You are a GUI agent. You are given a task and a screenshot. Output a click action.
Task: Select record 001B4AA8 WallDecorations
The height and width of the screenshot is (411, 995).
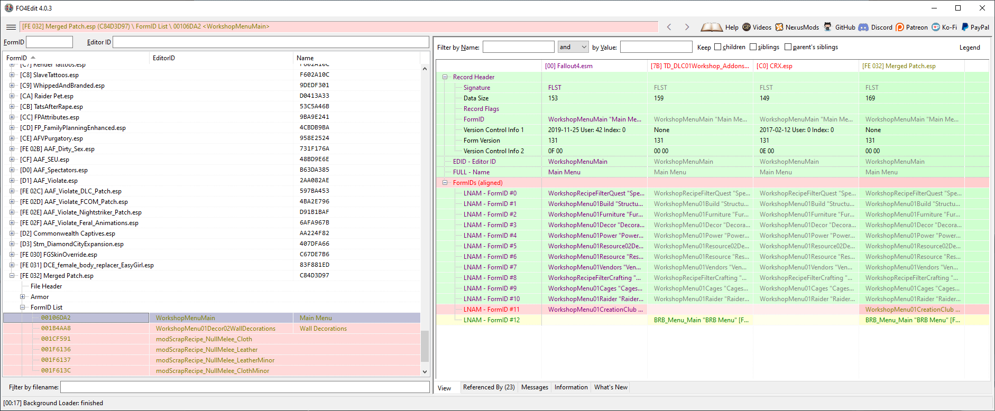211,329
